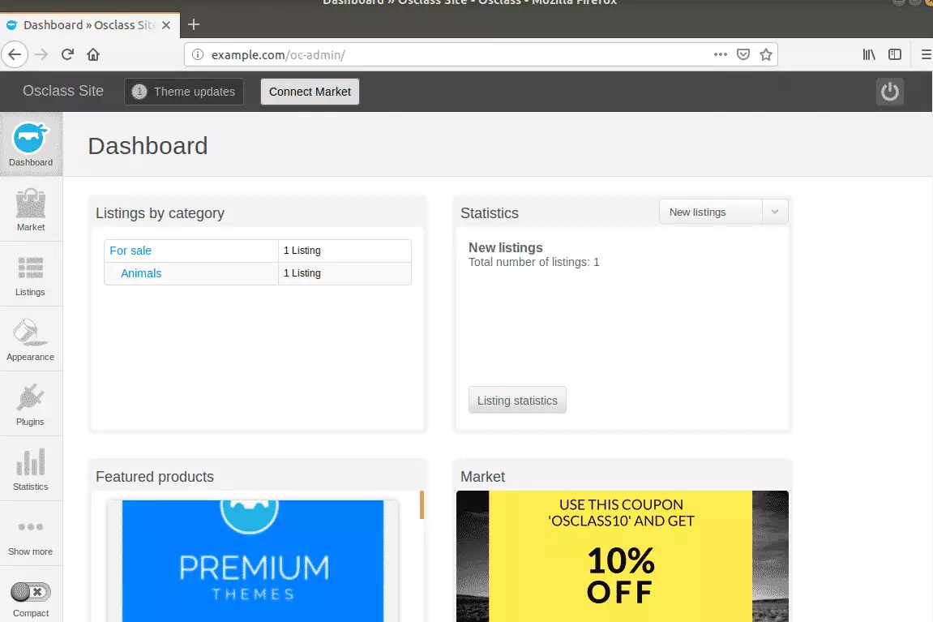
Task: Open the Market sidebar section
Action: tap(30, 209)
